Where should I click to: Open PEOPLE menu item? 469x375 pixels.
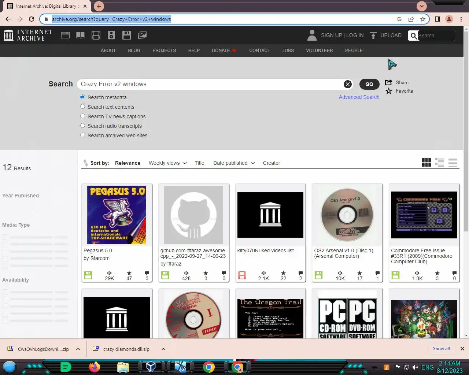354,51
